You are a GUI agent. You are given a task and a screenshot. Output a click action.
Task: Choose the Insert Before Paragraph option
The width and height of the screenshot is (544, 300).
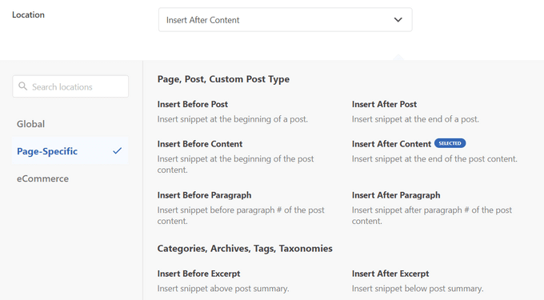pyautogui.click(x=204, y=195)
